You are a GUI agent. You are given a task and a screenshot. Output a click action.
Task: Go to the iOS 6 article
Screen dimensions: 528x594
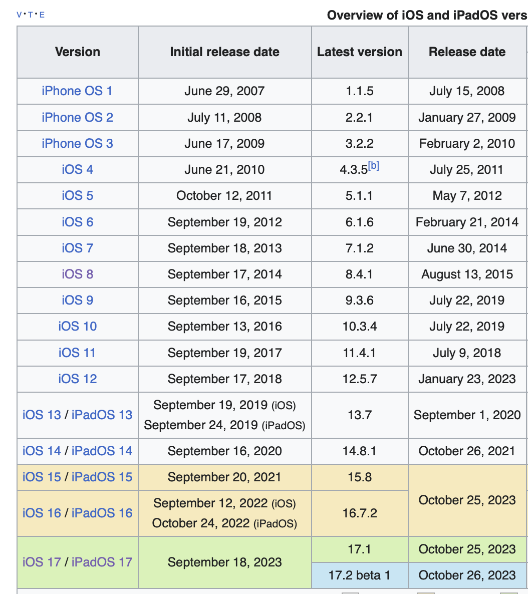click(x=77, y=222)
